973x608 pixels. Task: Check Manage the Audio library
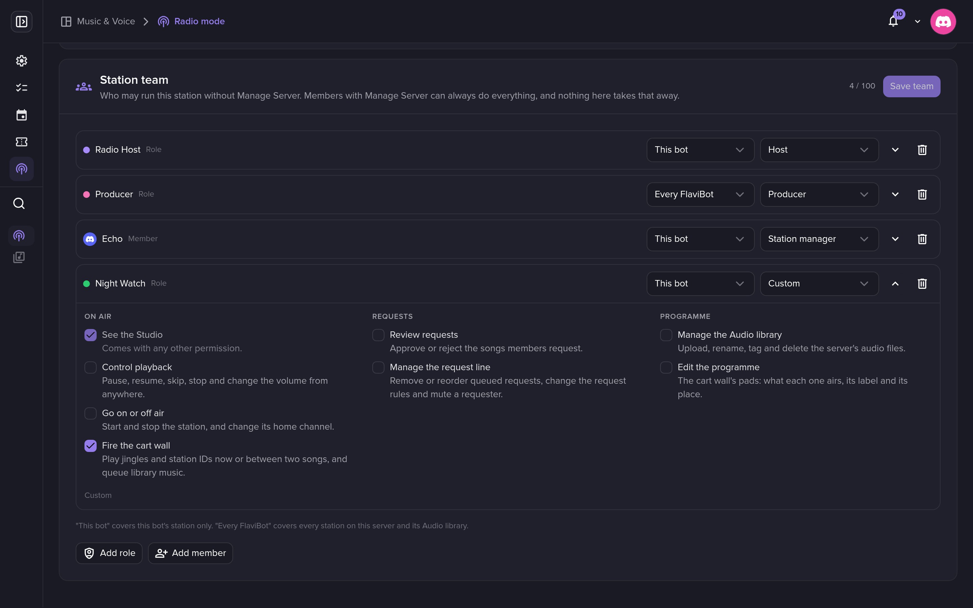(x=666, y=335)
